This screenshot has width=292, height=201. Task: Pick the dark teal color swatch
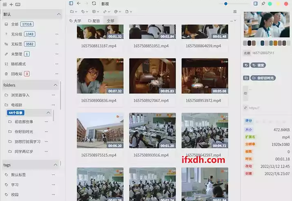pyautogui.click(x=262, y=43)
